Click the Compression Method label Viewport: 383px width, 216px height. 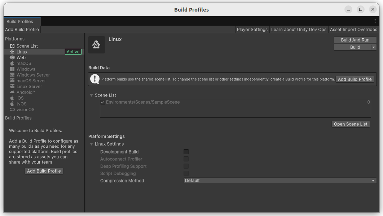tap(122, 181)
